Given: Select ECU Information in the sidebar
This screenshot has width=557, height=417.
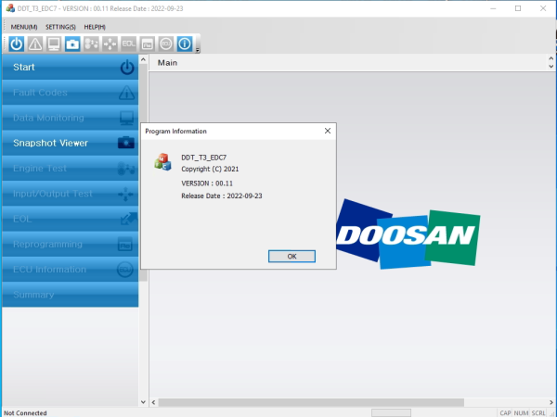Looking at the screenshot, I should tap(70, 270).
